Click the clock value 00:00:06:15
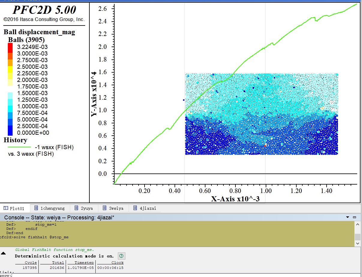The height and width of the screenshot is (277, 362). [x=110, y=268]
